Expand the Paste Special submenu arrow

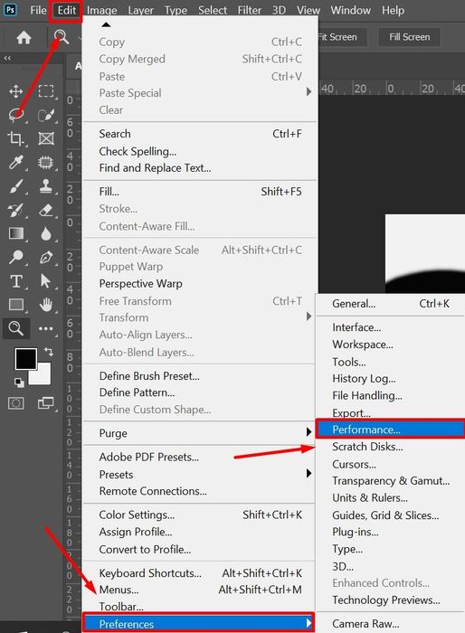coord(308,92)
